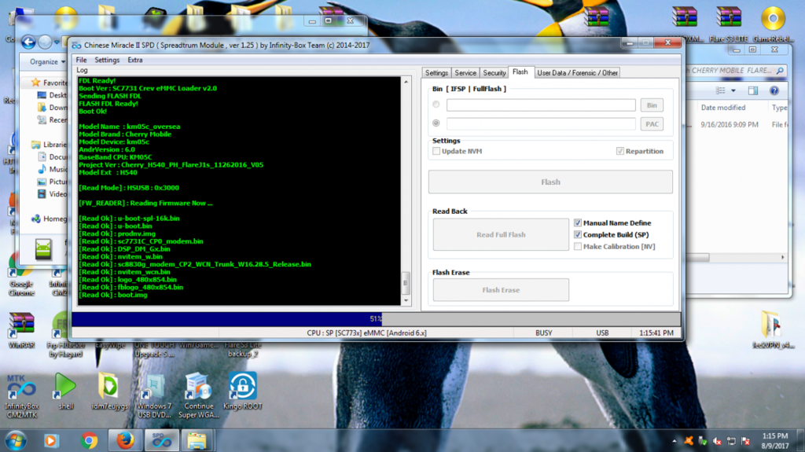The height and width of the screenshot is (452, 805).
Task: Click the Flash Erase button
Action: [x=501, y=290]
